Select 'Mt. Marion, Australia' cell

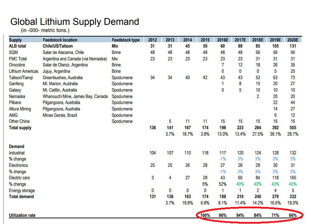pyautogui.click(x=60, y=84)
